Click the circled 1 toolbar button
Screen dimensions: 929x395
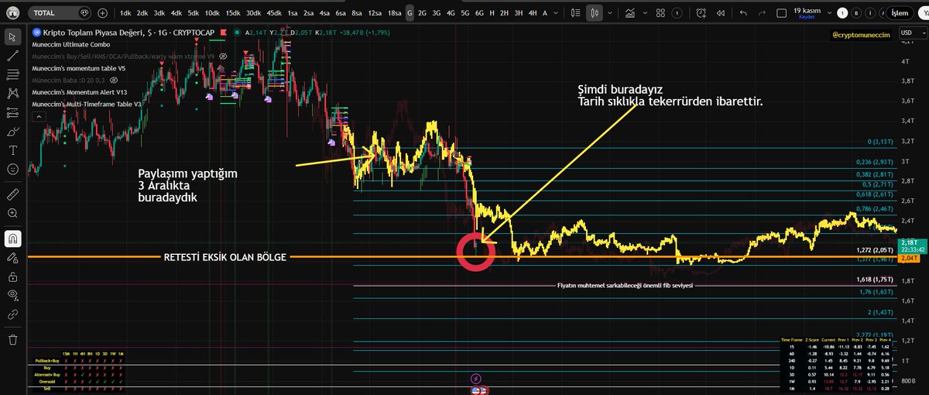(677, 13)
